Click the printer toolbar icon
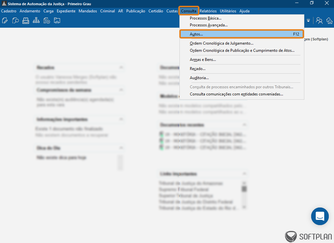334x243 pixels. [26, 21]
